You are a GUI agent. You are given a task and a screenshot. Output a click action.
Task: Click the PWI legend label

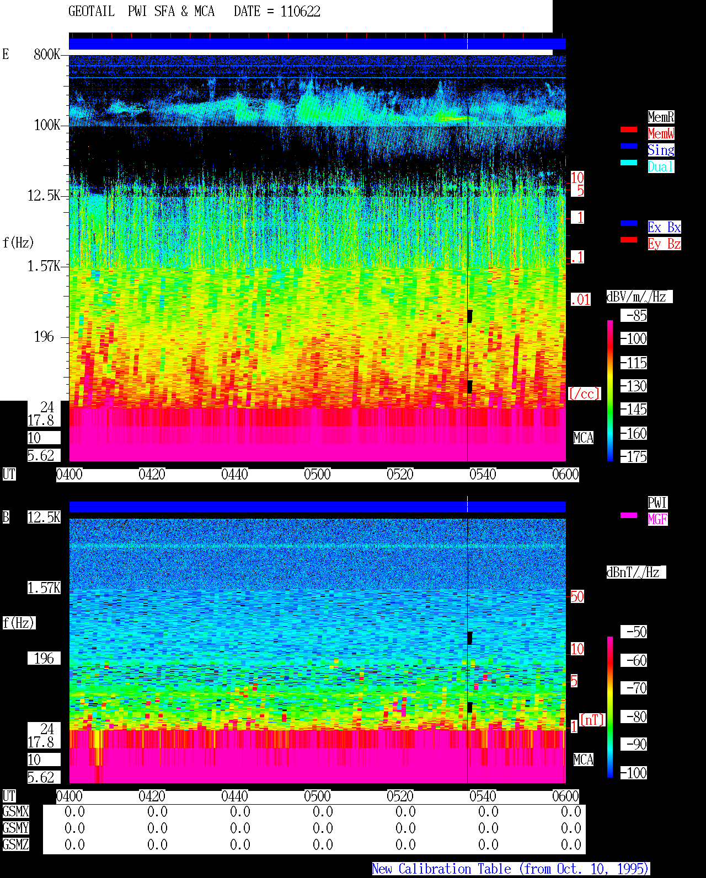tap(657, 503)
